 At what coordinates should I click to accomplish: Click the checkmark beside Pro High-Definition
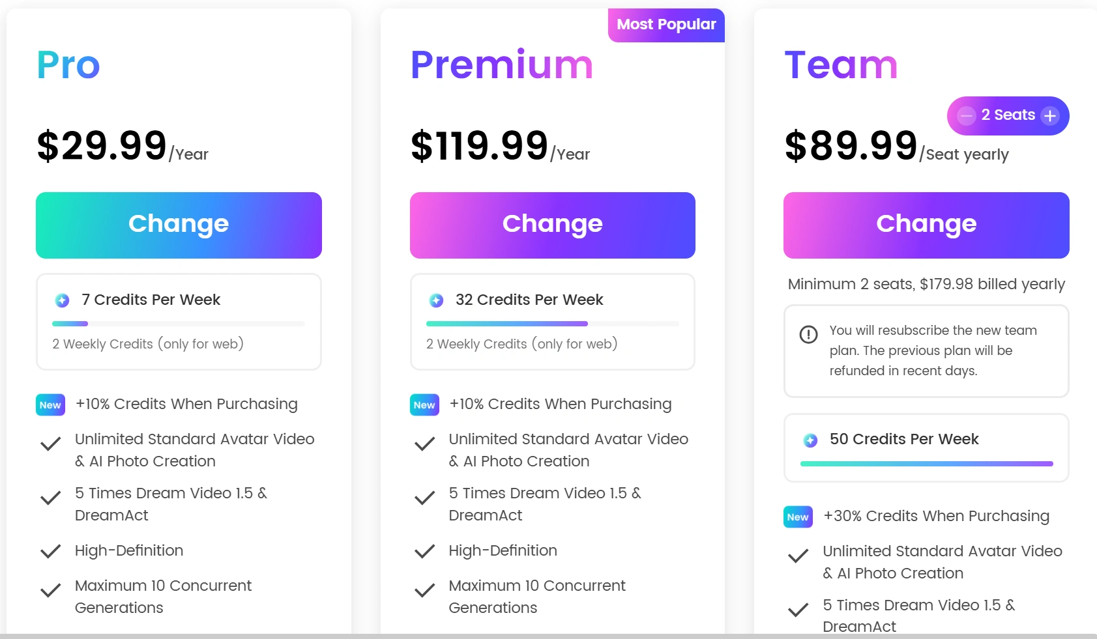tap(51, 552)
